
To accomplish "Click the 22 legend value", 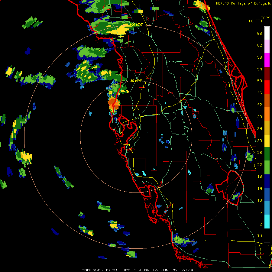I will (x=260, y=164).
